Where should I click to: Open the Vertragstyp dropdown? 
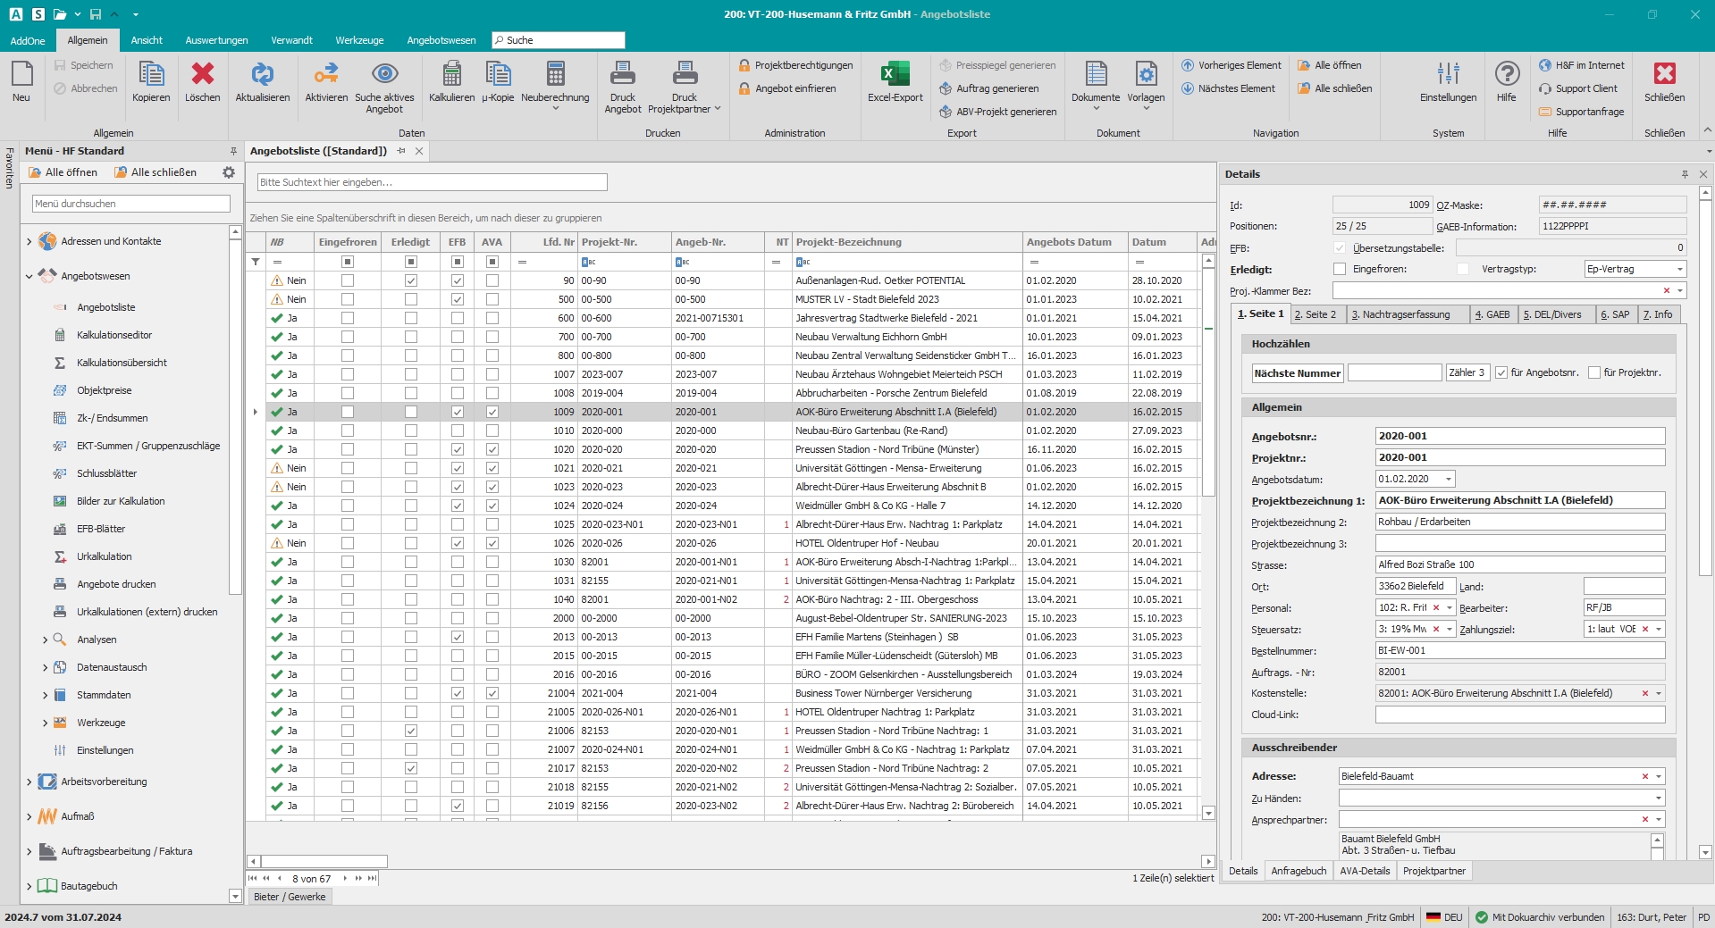point(1679,269)
